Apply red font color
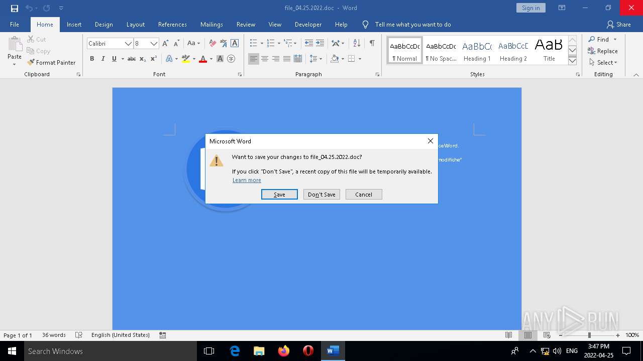This screenshot has height=361, width=643. (x=203, y=59)
